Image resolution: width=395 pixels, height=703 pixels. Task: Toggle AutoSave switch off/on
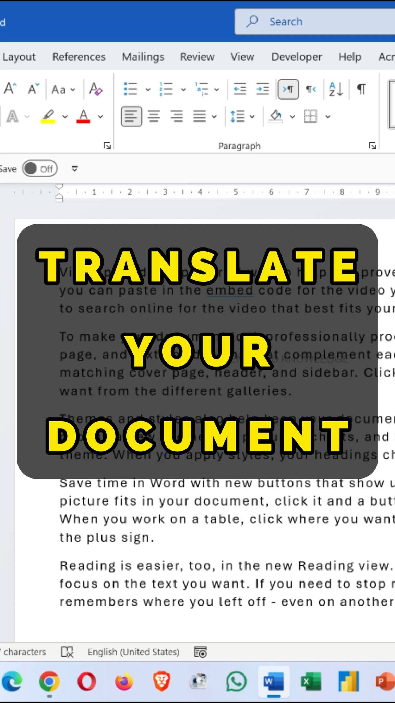(x=40, y=169)
